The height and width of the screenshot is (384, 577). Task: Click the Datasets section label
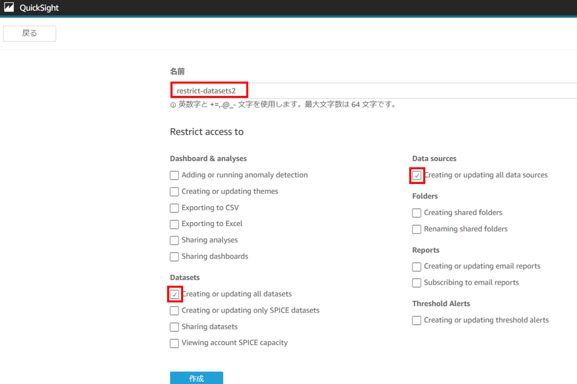click(185, 277)
